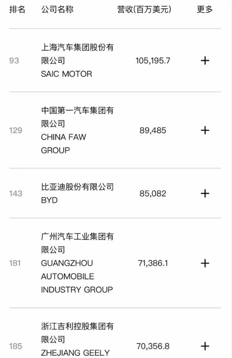Click the revenue figure 71,386.1

click(153, 263)
